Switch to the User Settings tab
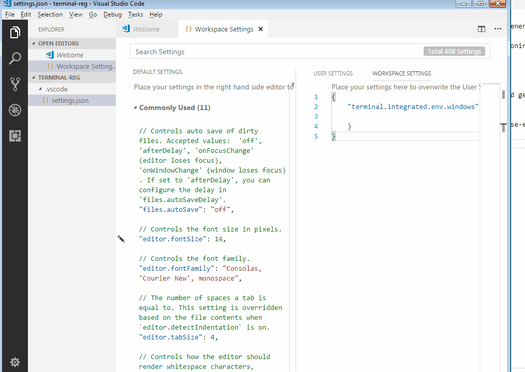Screen dimensions: 525x372 pos(333,73)
